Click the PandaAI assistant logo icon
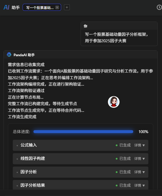162x196 pixels. (x=9, y=55)
